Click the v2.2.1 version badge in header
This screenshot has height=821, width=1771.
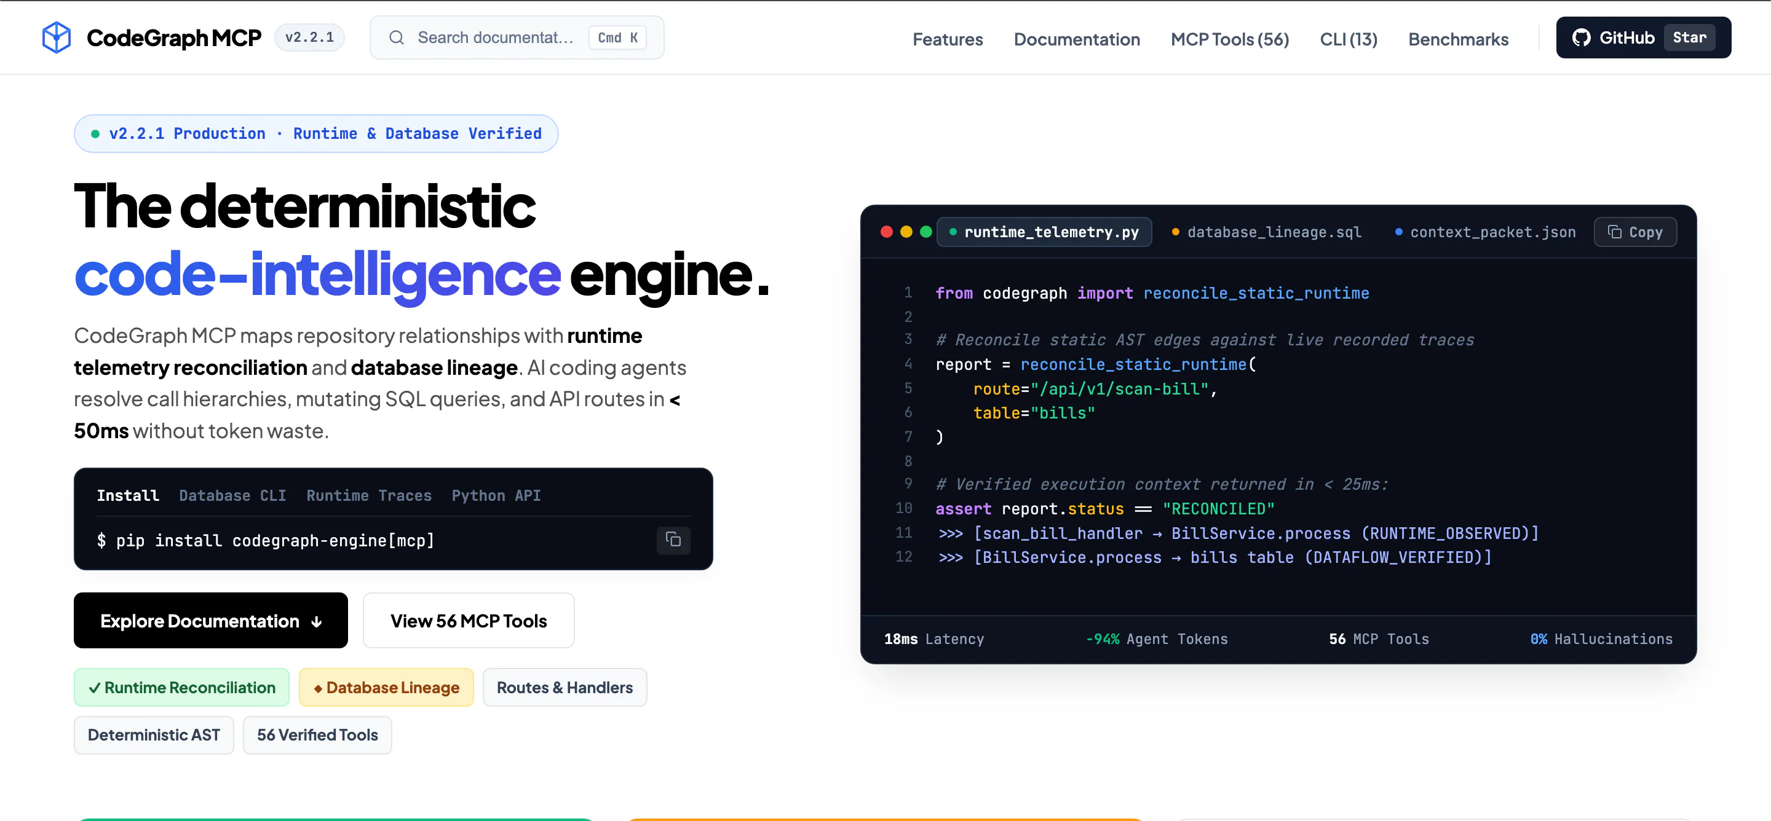(309, 37)
